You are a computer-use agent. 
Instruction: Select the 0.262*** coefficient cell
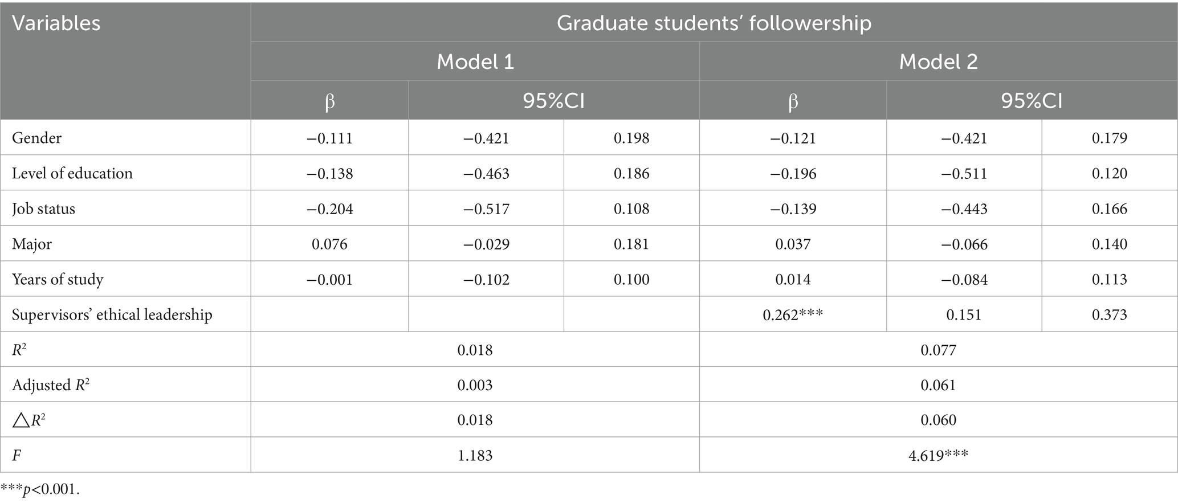[x=793, y=314]
